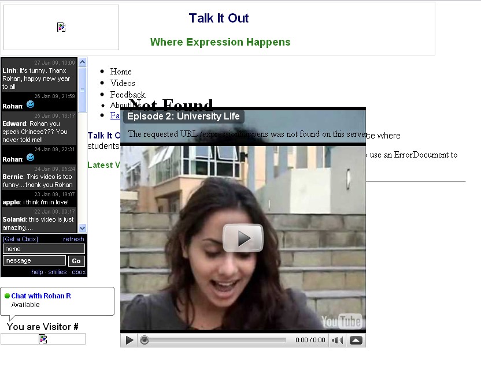Click the video seek bar handle
481x374 pixels.
[x=145, y=341]
